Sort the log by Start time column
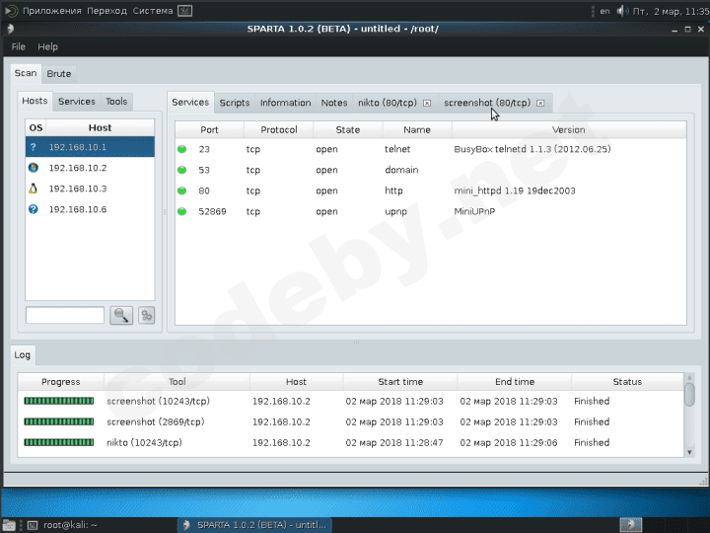 399,381
